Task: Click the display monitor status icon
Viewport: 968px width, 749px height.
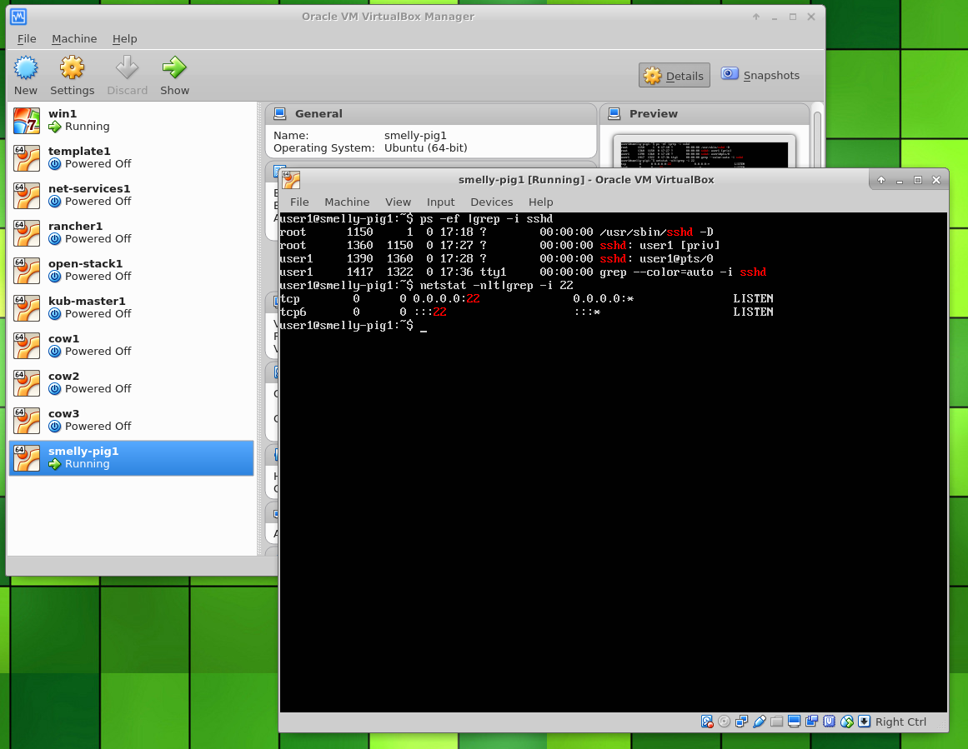Action: pos(795,722)
